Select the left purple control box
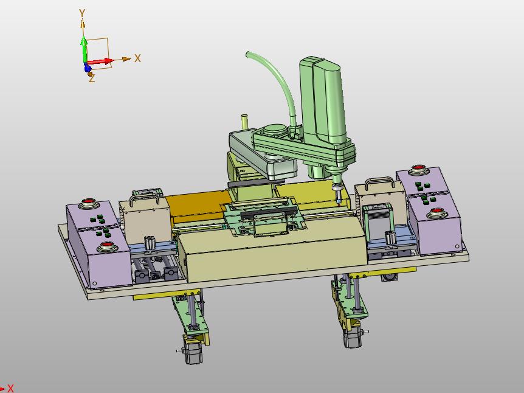524x393 pixels. pos(98,244)
